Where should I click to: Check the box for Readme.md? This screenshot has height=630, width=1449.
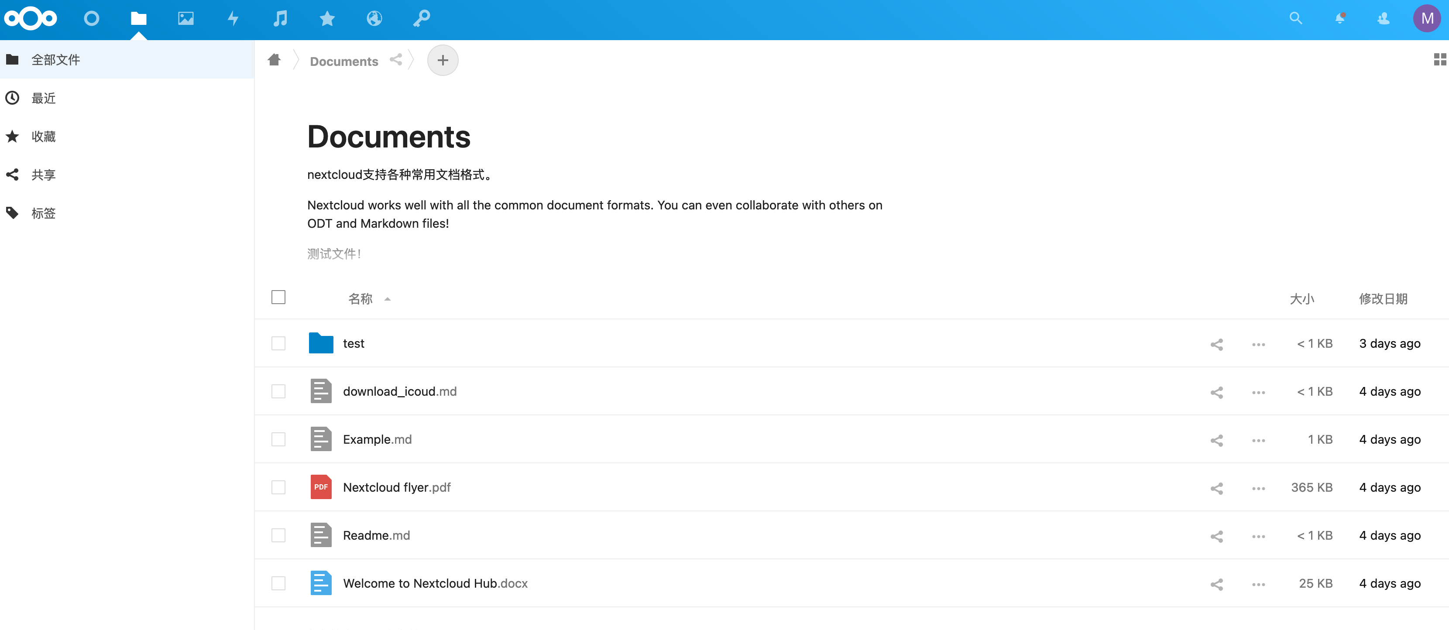click(x=278, y=535)
